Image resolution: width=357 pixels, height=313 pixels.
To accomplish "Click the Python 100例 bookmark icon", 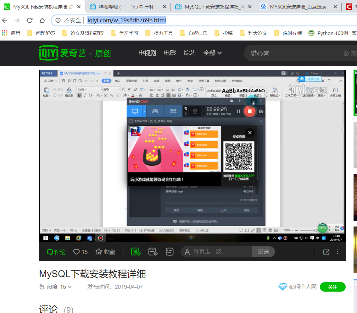I will point(311,33).
